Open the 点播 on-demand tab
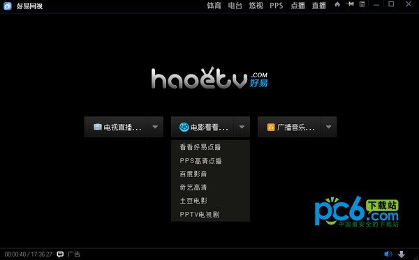 [297, 6]
